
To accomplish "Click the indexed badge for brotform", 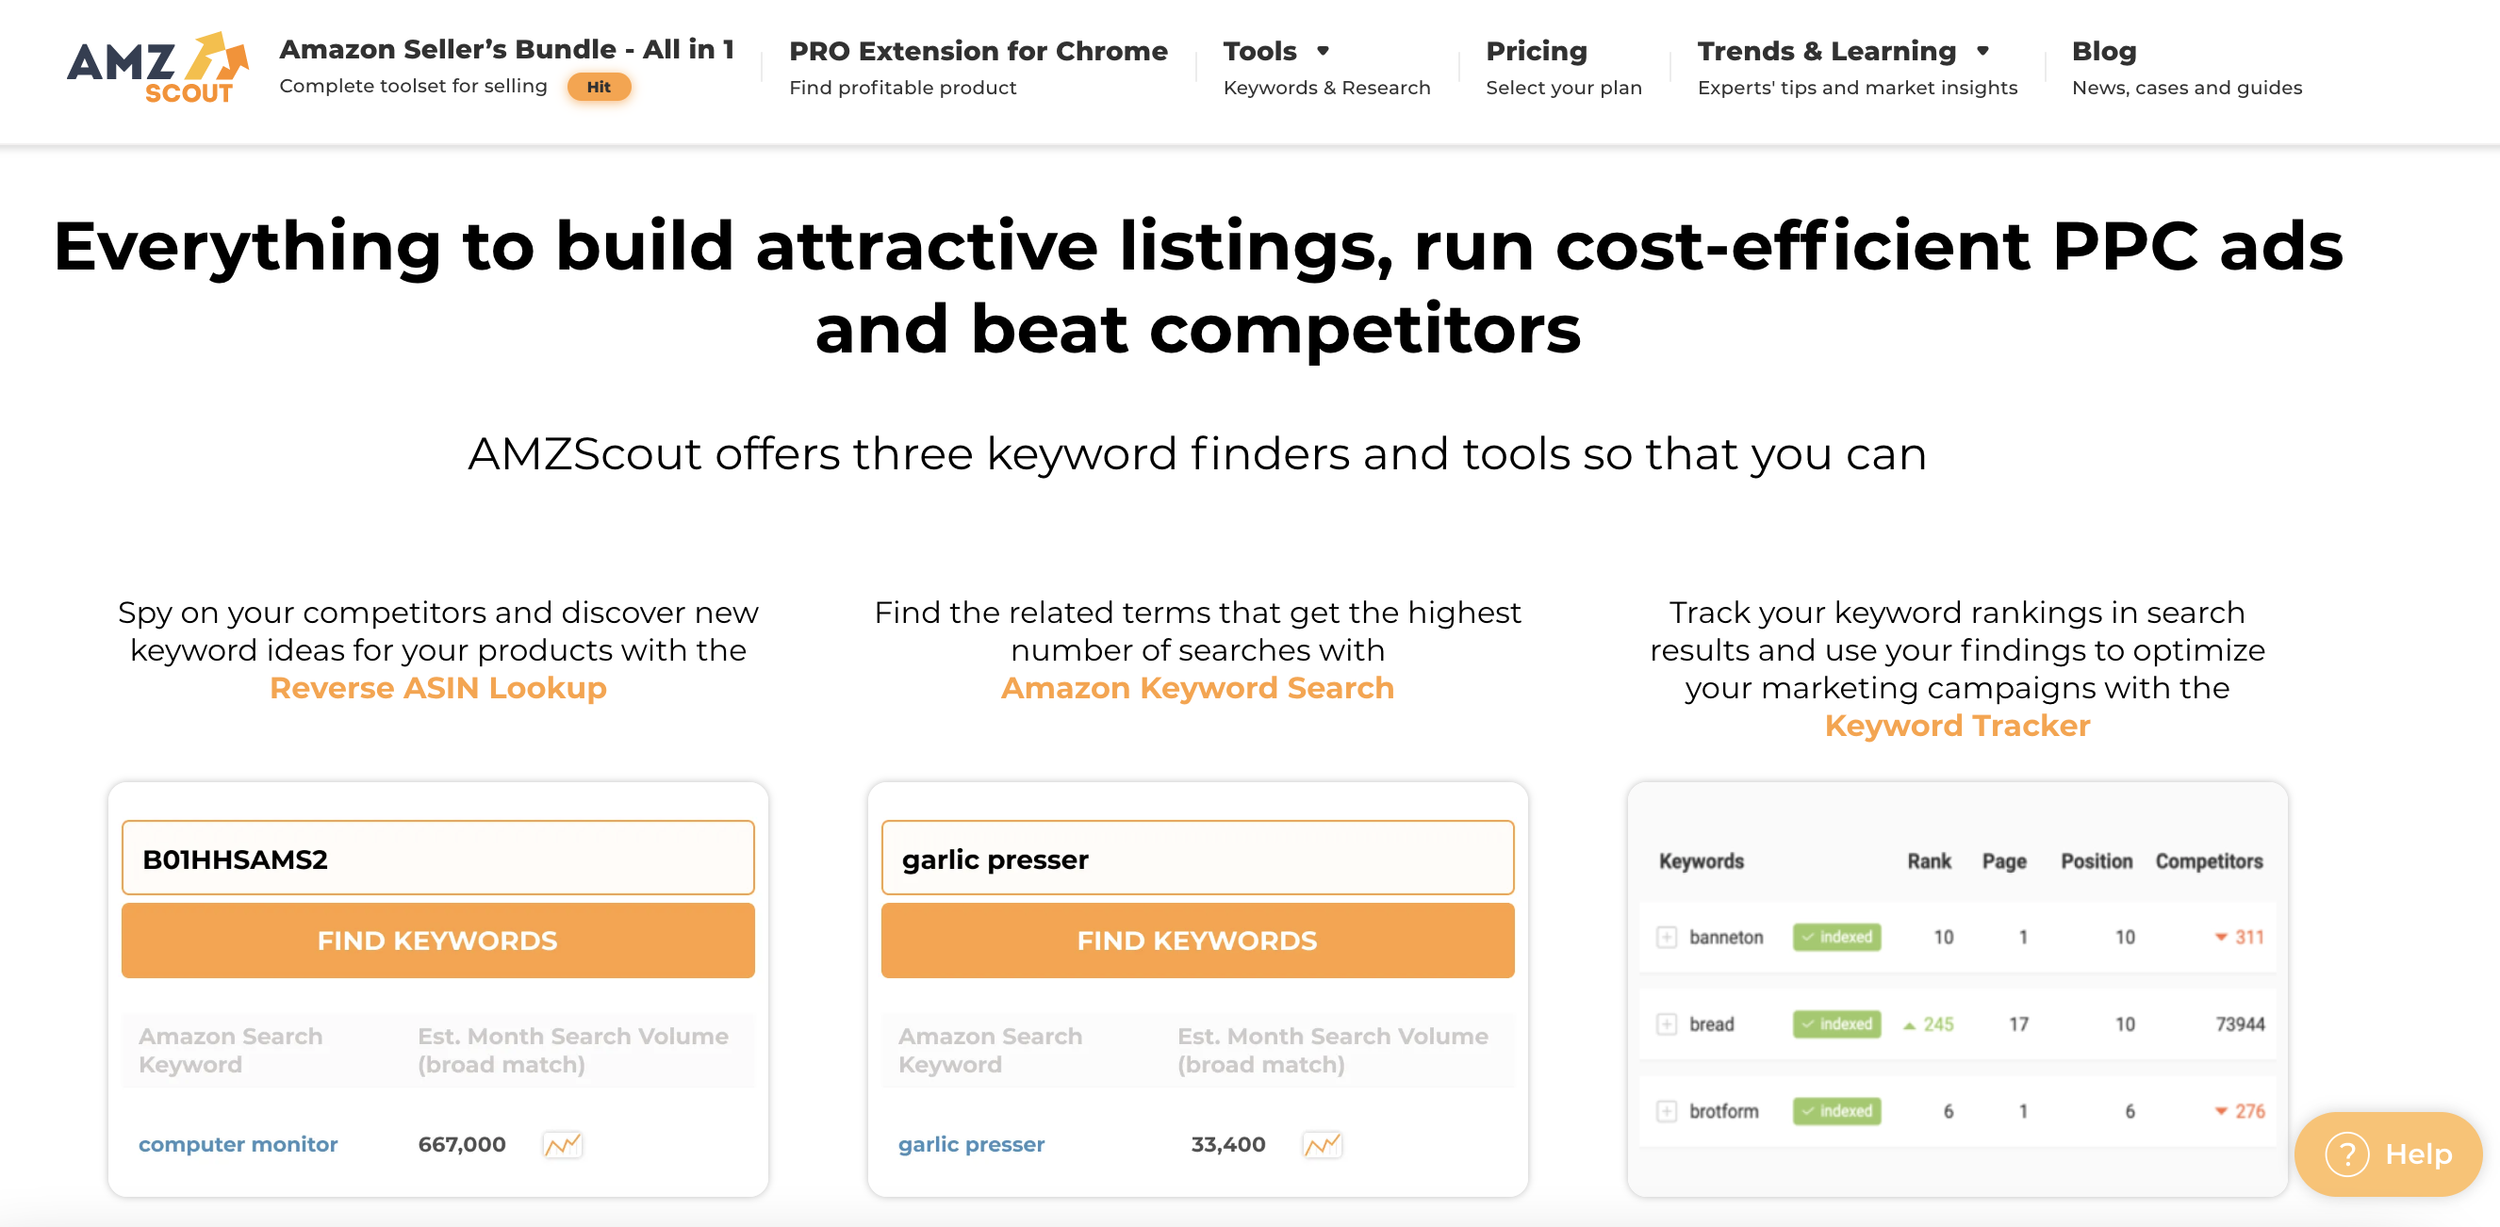I will pos(1836,1110).
